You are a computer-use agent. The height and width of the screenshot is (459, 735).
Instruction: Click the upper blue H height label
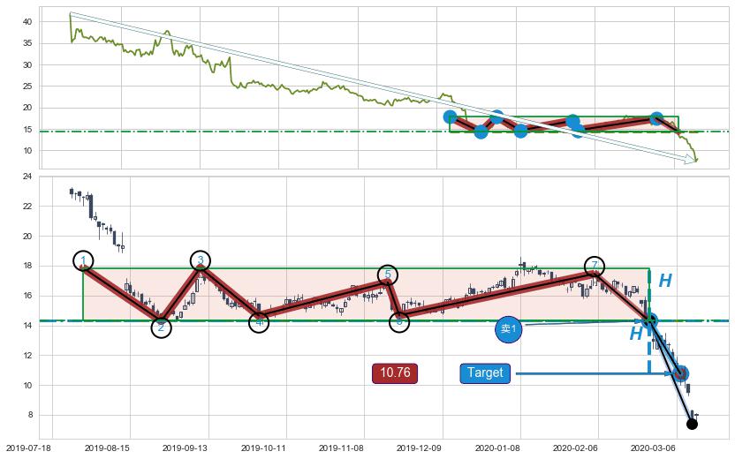coord(665,282)
